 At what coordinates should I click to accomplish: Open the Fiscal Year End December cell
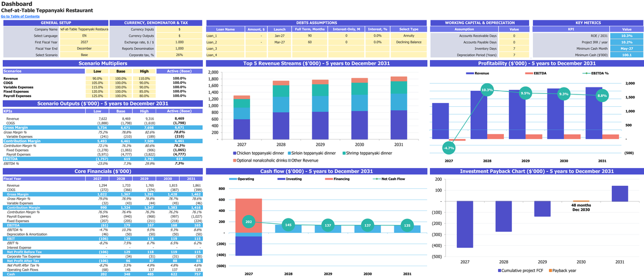tap(84, 48)
